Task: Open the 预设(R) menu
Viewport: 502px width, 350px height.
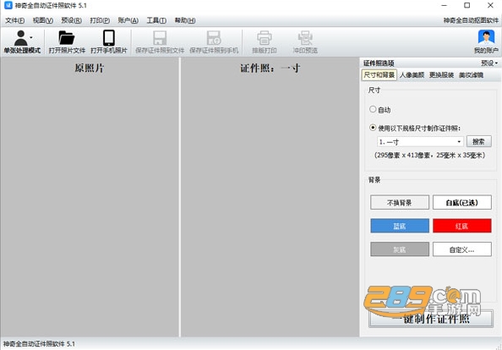Action: 71,20
